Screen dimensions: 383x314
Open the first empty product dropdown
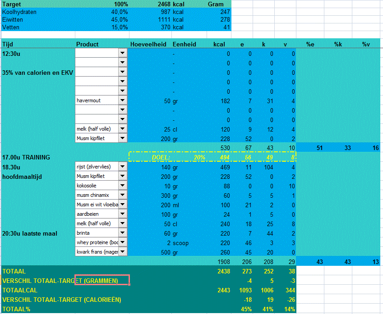coord(123,53)
